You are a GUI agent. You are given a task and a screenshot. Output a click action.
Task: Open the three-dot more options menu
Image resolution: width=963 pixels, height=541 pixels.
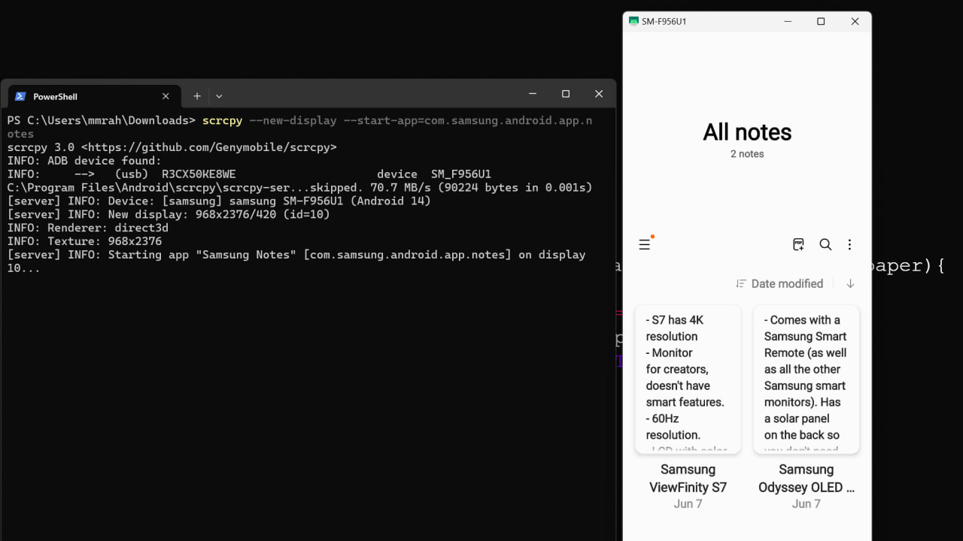tap(849, 244)
